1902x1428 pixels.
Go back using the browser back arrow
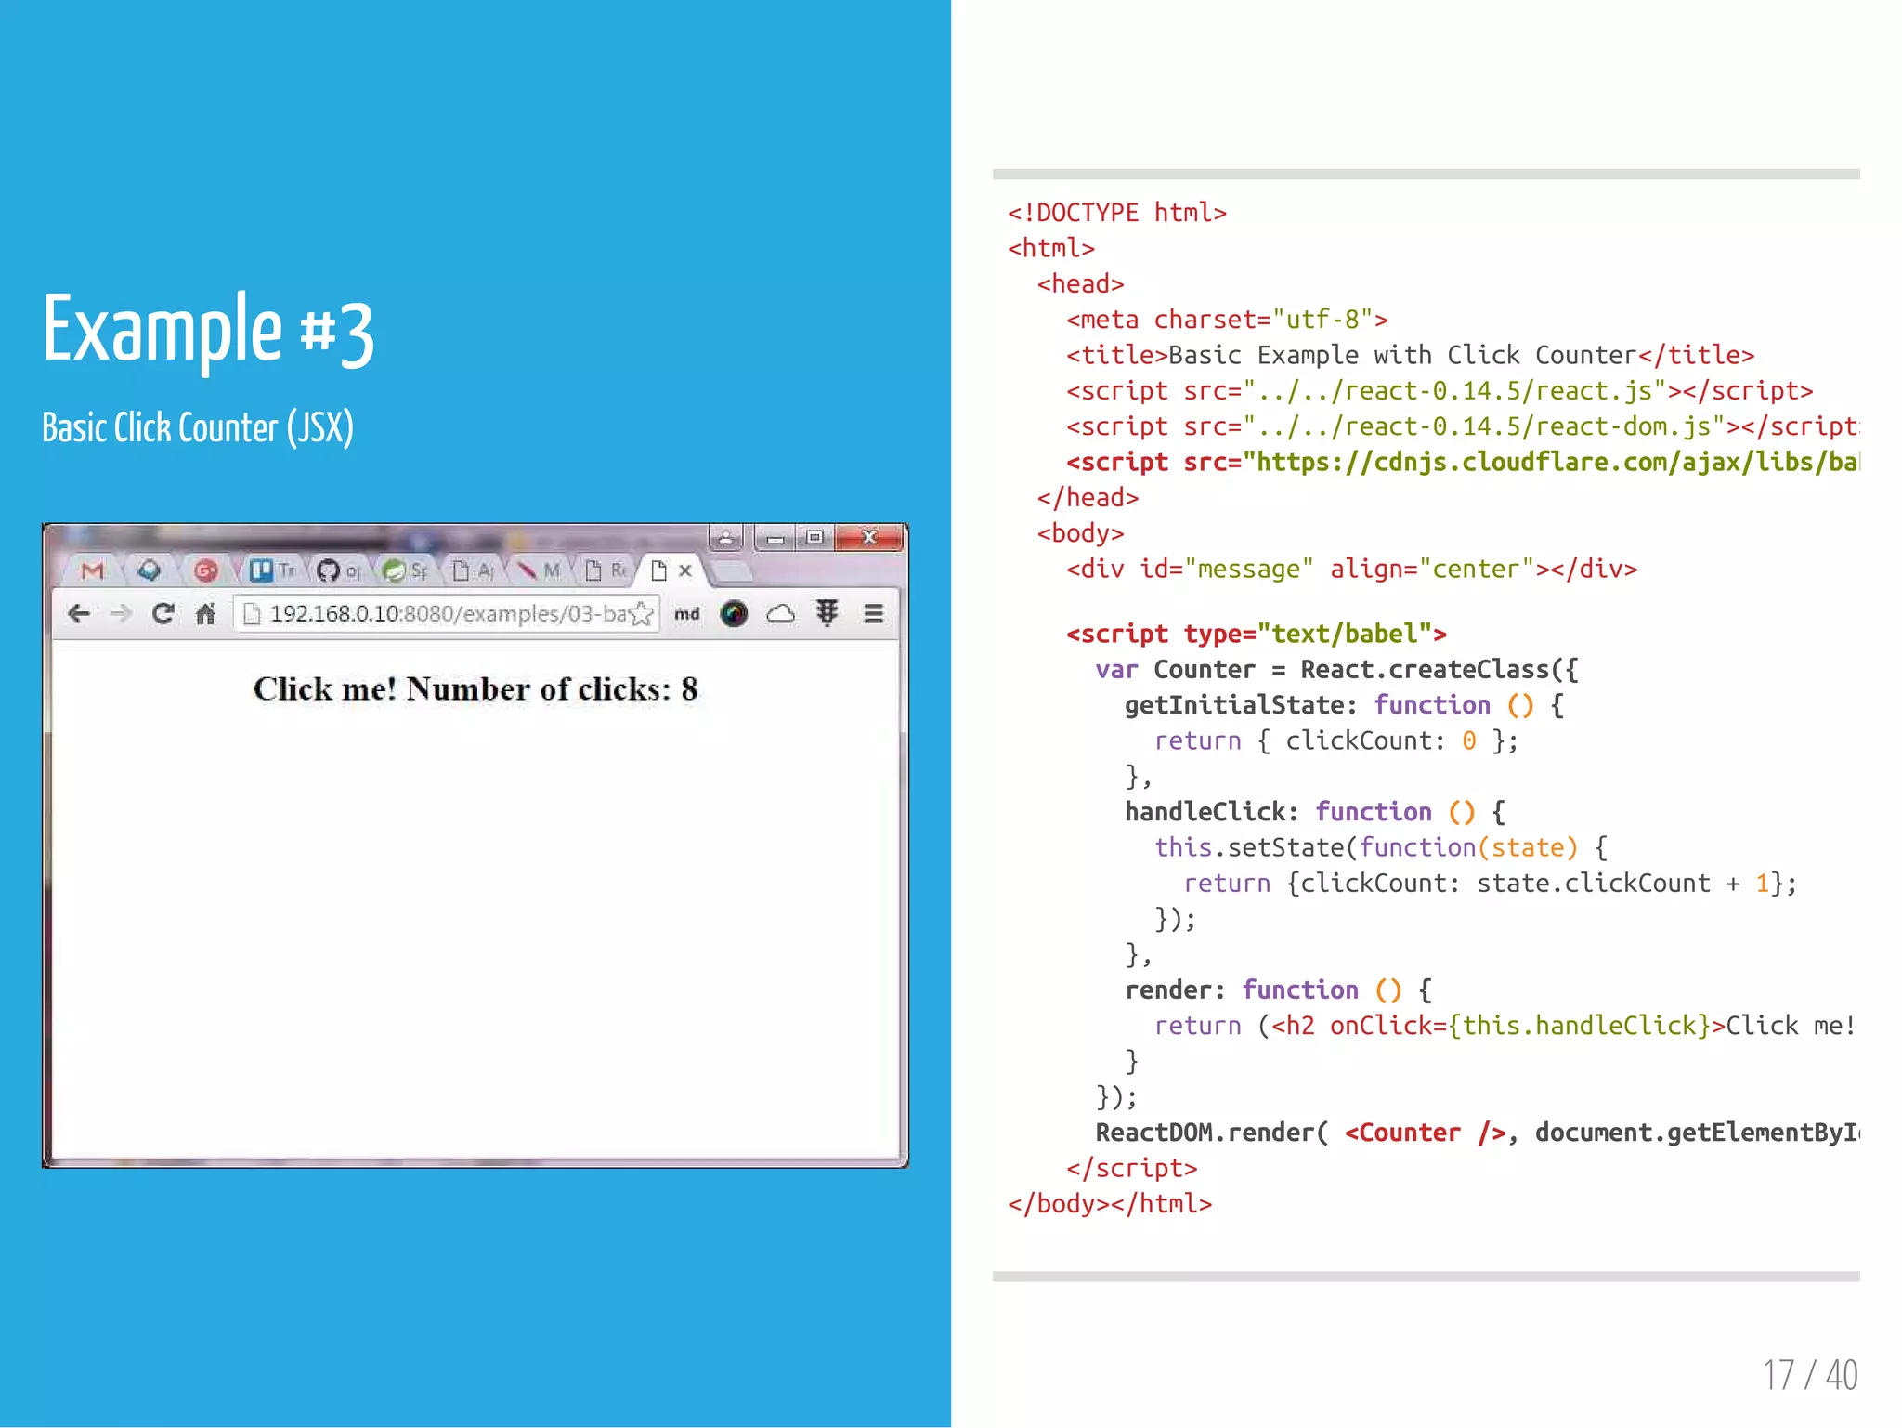pyautogui.click(x=79, y=613)
